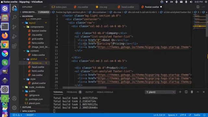The image size is (208, 117).
Task: Show the Output panel tab
Action: click(x=89, y=92)
